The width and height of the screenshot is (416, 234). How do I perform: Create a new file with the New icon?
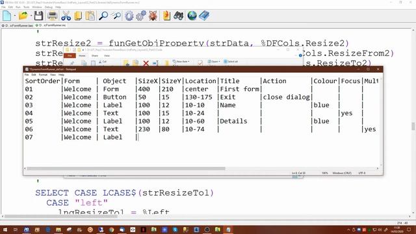pyautogui.click(x=6, y=16)
